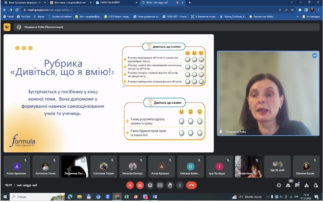
Task: Open the YouTube bookmark
Action: pyautogui.click(x=24, y=17)
